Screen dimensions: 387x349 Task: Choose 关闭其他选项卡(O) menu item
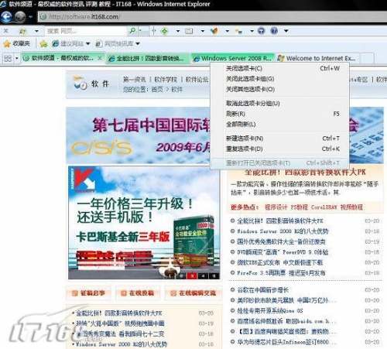tap(280, 89)
